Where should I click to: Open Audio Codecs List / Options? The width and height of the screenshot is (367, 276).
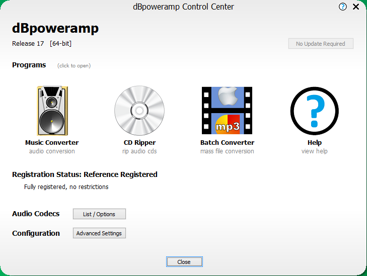(x=99, y=214)
